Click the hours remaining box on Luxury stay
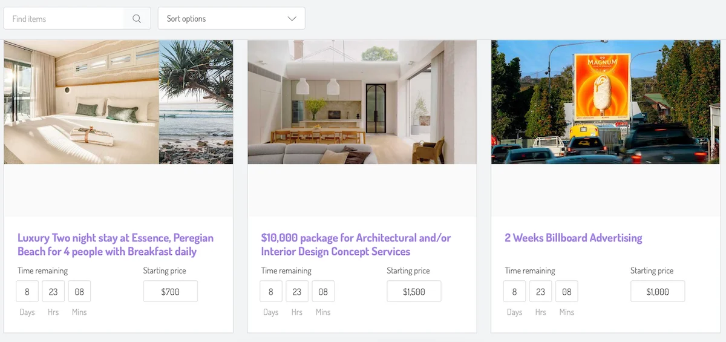Screen dimensions: 726x342 coord(53,292)
